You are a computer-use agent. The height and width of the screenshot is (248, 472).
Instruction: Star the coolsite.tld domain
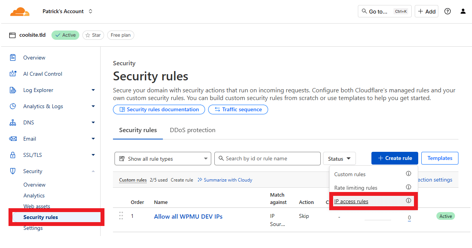(93, 35)
